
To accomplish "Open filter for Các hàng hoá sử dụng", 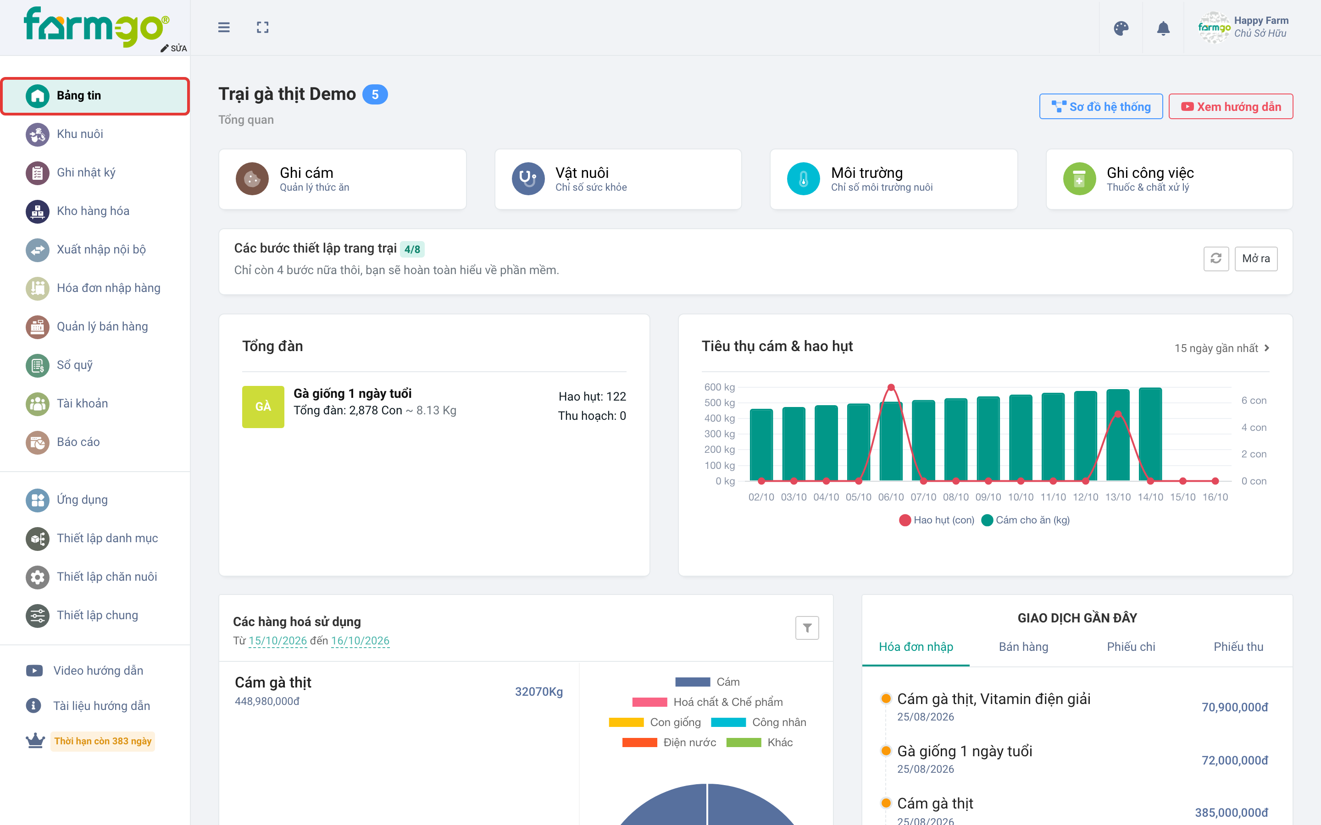I will pos(807,628).
